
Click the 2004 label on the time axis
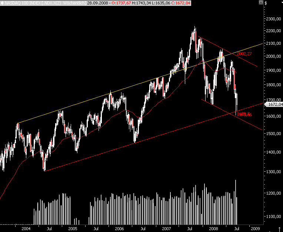tap(26, 229)
